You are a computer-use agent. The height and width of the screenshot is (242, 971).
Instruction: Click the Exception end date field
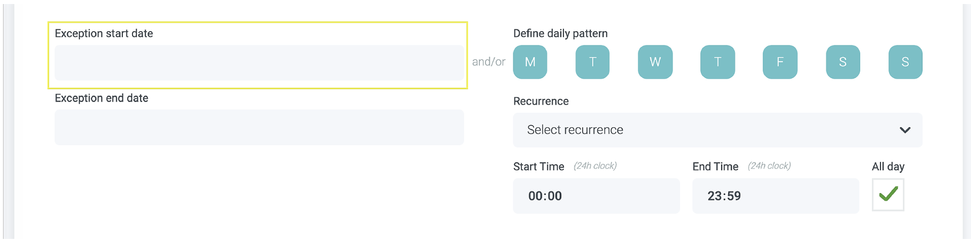click(259, 128)
